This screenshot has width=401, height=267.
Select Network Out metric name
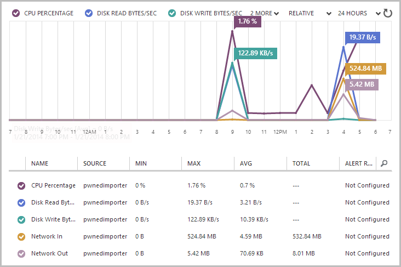49,253
